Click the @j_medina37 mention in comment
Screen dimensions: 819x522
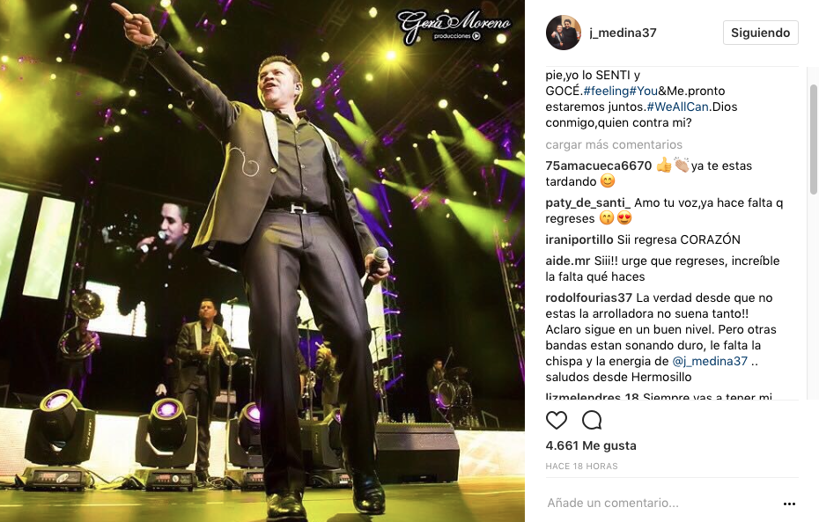coord(710,361)
